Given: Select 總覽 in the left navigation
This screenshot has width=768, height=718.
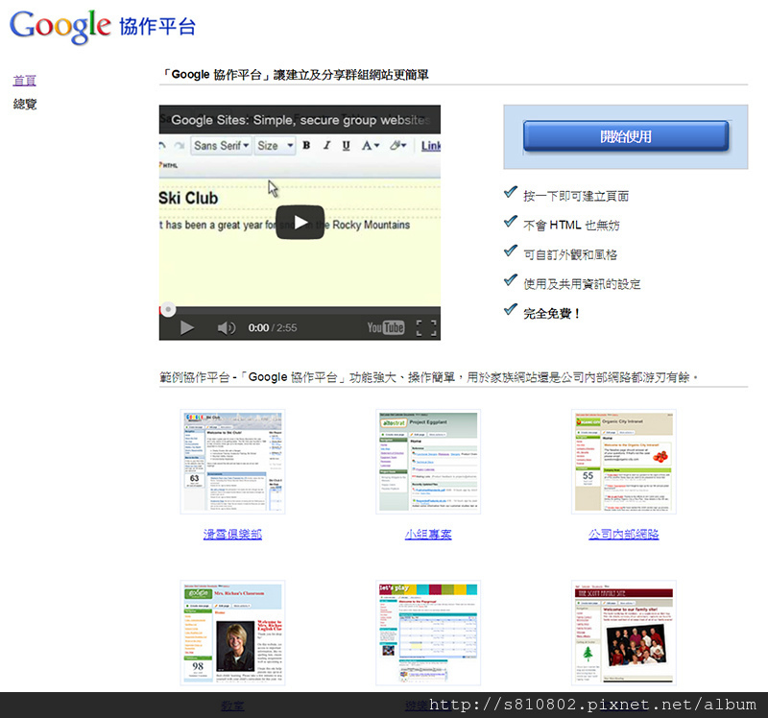Looking at the screenshot, I should pyautogui.click(x=25, y=104).
